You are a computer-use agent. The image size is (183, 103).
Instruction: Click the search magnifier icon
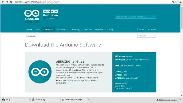click(154, 17)
